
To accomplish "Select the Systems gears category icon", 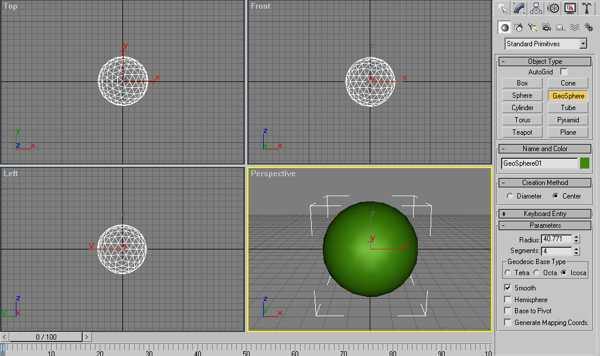I will click(x=589, y=28).
